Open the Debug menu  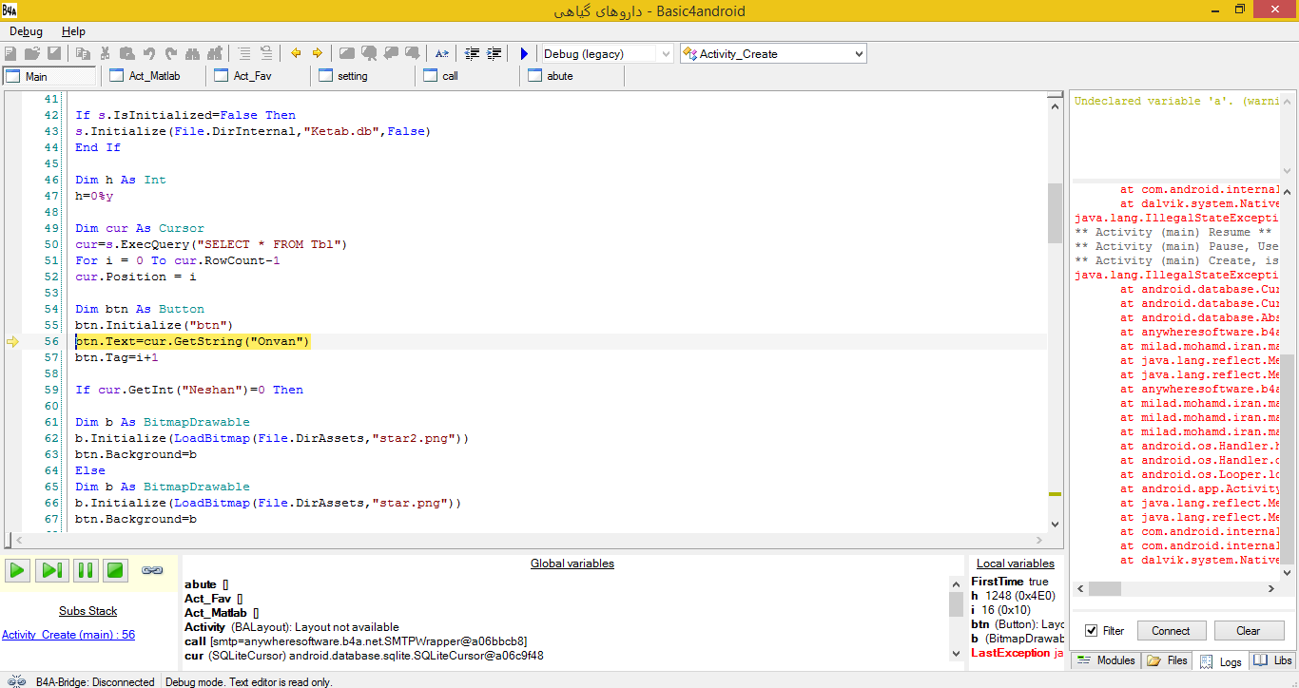pyautogui.click(x=26, y=31)
